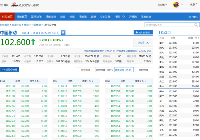Click the 00941.HK (CHINA MOBILE) code text
The height and width of the screenshot is (140, 200).
click(x=41, y=33)
